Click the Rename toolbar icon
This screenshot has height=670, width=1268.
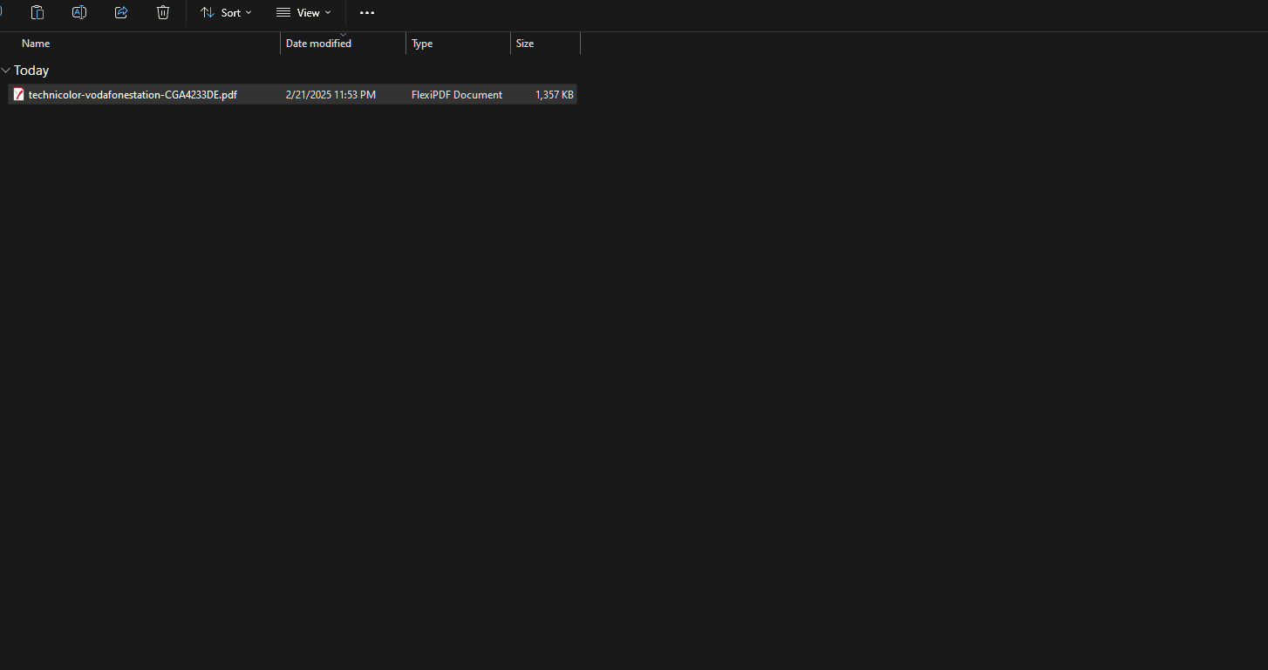79,12
